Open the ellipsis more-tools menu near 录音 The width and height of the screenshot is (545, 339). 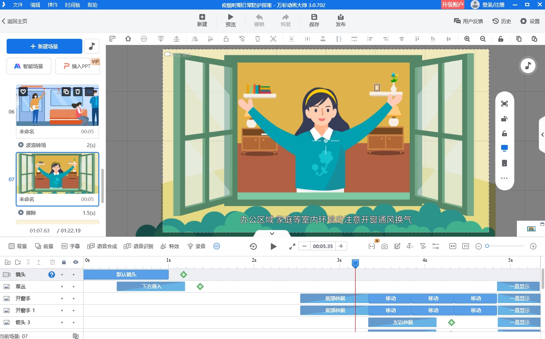pyautogui.click(x=216, y=246)
